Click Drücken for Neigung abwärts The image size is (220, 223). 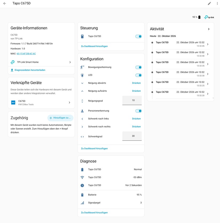(136, 83)
